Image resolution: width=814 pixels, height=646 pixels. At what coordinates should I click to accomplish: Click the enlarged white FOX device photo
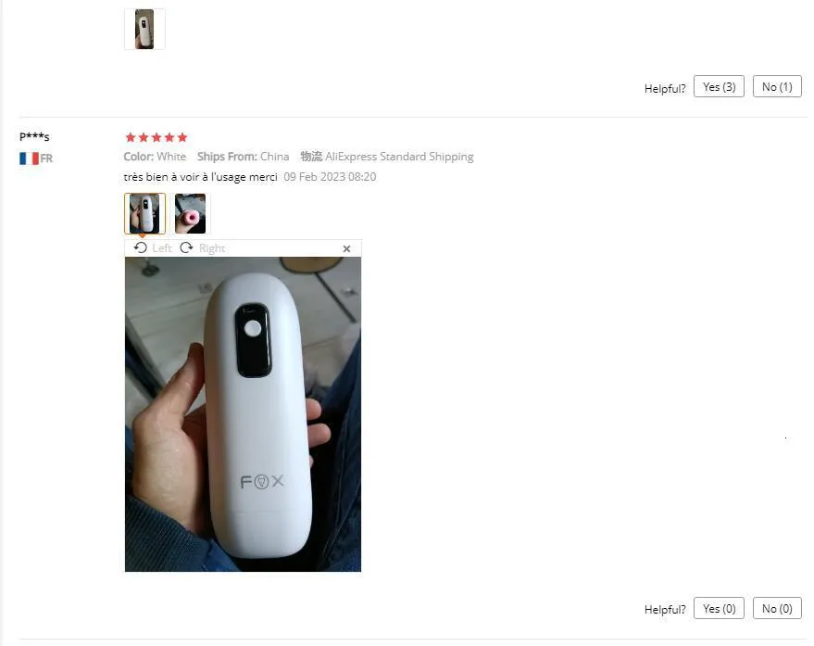[x=243, y=414]
